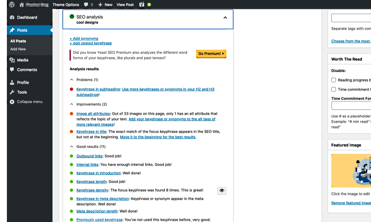This screenshot has height=222, width=371.
Task: Open Dashboard from the sidebar
Action: (26, 17)
